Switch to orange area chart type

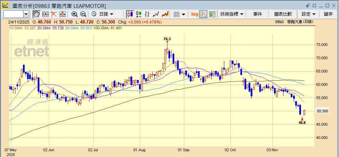click(165, 14)
